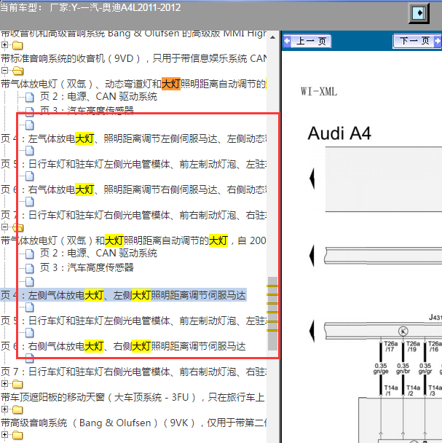Select 带气体放电灯（双氙）、动态弯道灯 entry
This screenshot has width=442, height=443.
(x=133, y=84)
